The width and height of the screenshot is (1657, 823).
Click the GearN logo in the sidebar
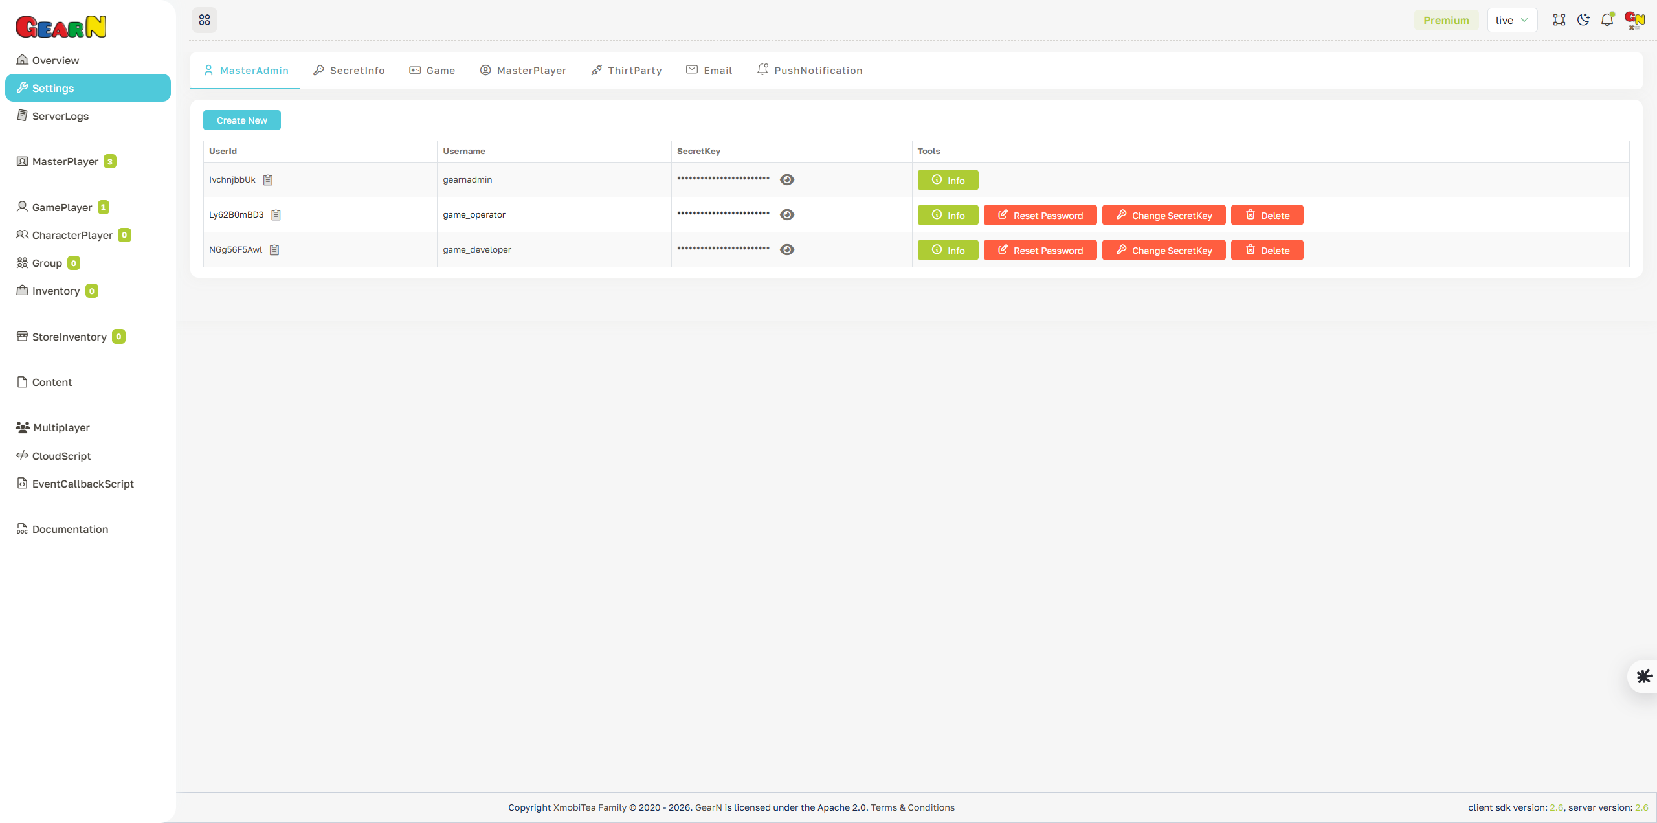pyautogui.click(x=61, y=26)
